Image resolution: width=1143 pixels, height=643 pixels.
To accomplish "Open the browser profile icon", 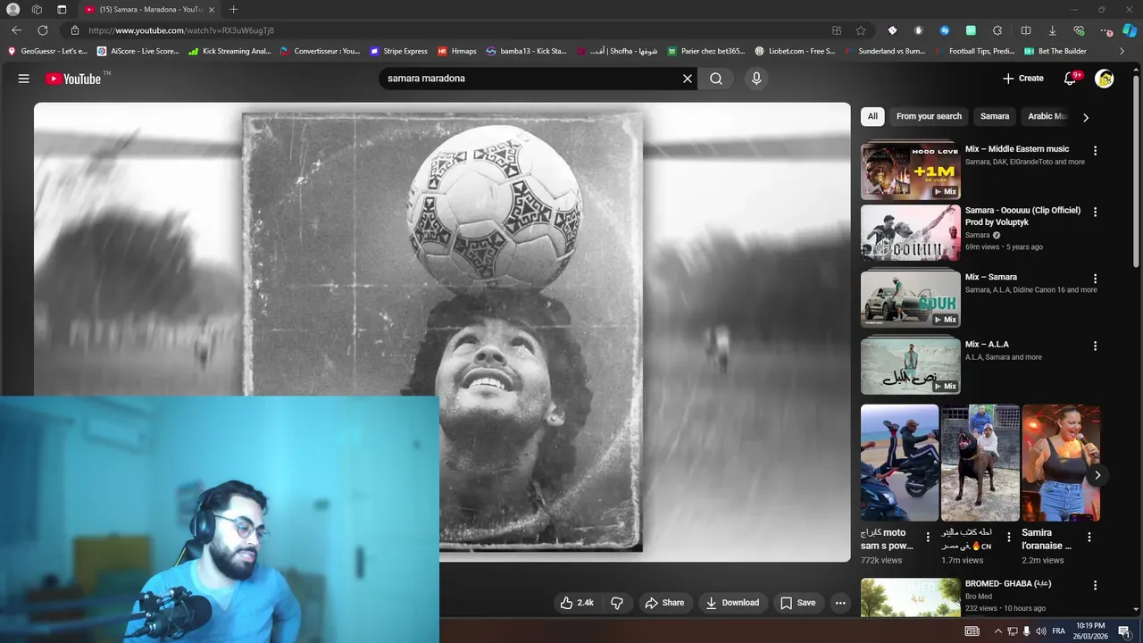I will 13,10.
